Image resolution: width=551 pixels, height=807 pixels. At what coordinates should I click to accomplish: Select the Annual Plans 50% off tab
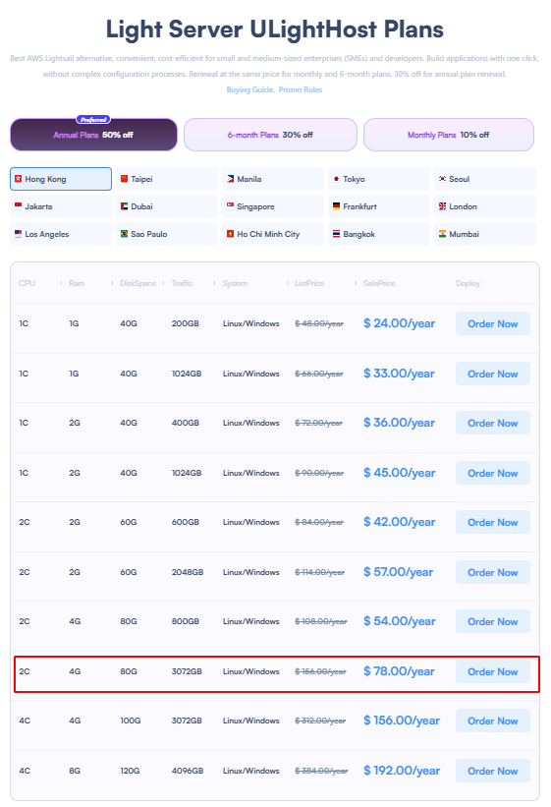pos(93,135)
